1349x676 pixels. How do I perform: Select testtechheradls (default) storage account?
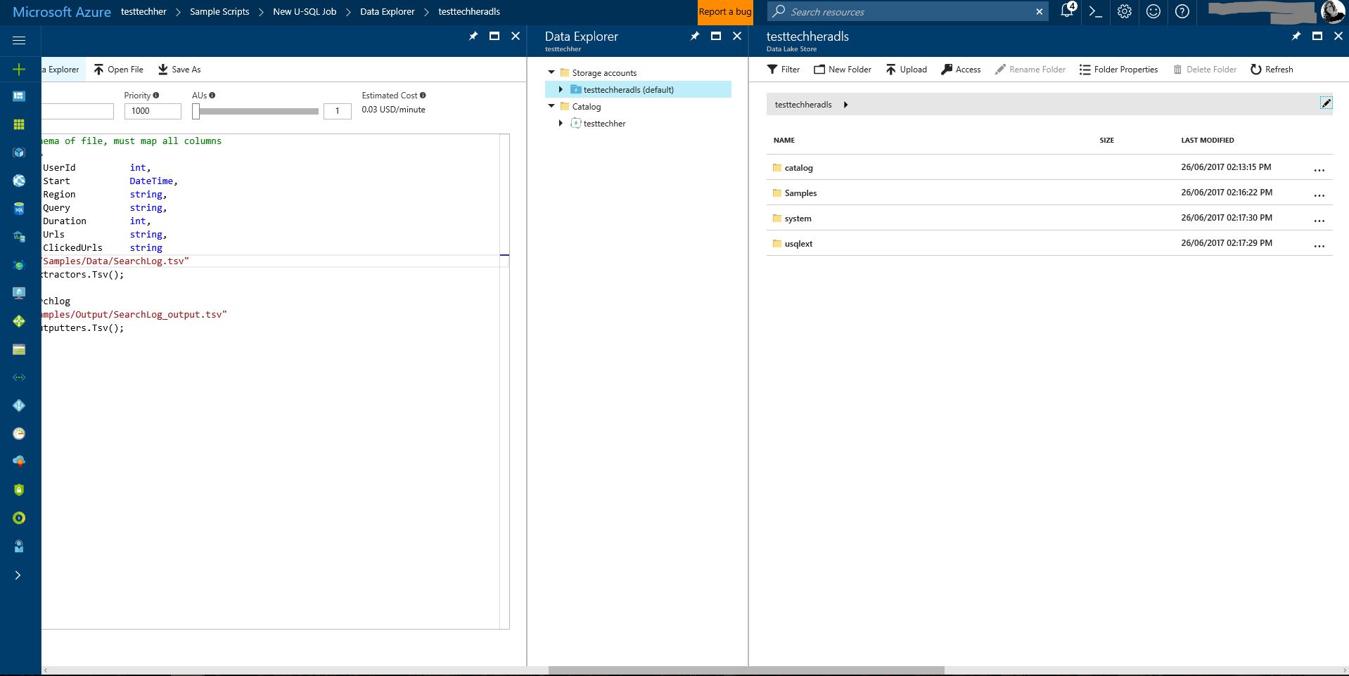click(x=638, y=89)
